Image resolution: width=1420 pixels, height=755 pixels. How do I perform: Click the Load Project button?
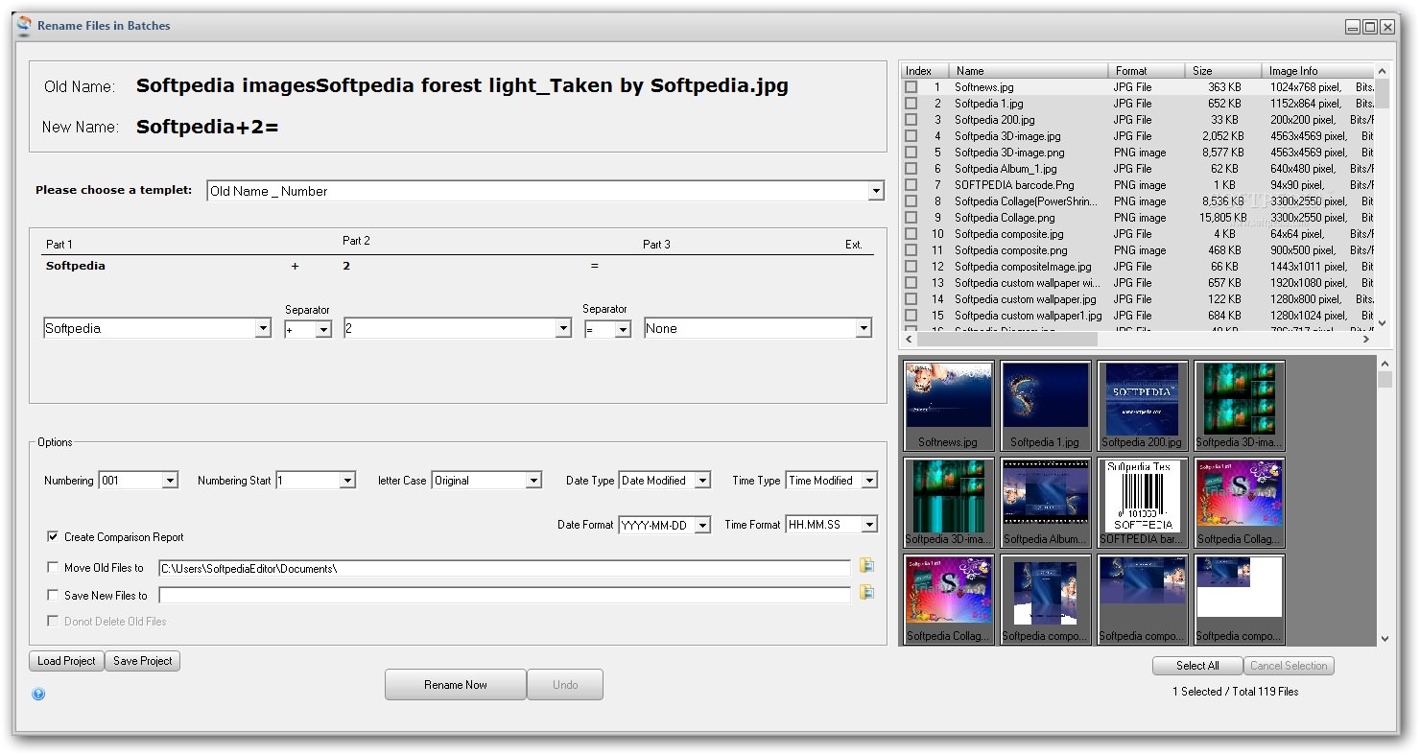pyautogui.click(x=66, y=661)
